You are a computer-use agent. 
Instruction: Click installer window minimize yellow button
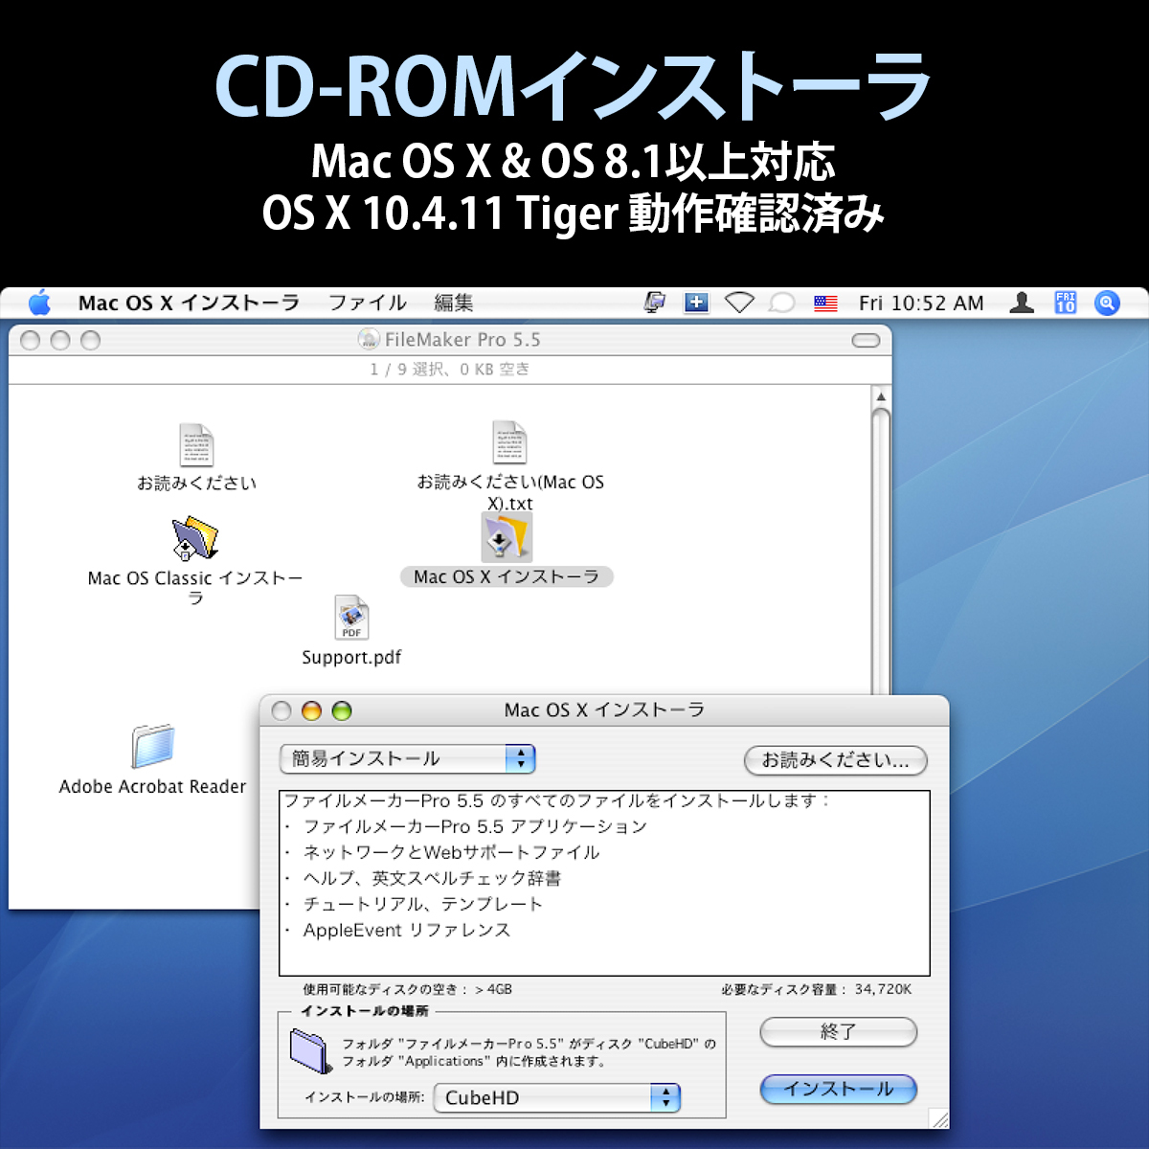311,710
